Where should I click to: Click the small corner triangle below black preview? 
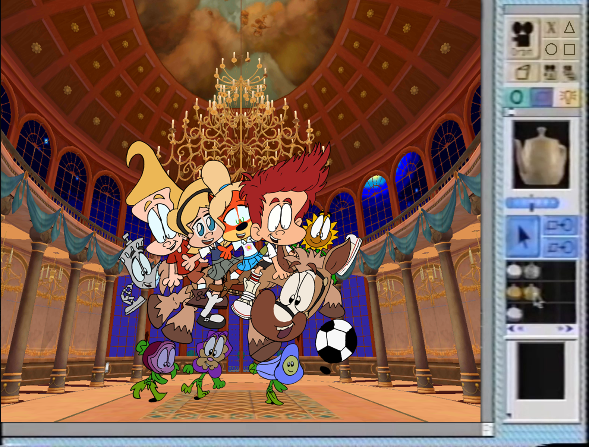coord(508,415)
